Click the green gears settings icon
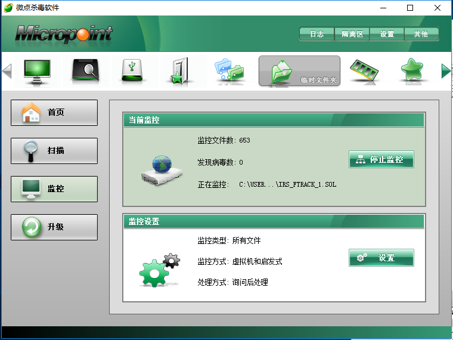Image resolution: width=453 pixels, height=340 pixels. 160,270
